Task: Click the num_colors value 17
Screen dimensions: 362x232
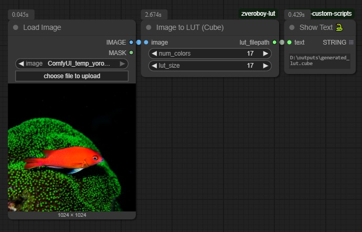Action: click(250, 54)
